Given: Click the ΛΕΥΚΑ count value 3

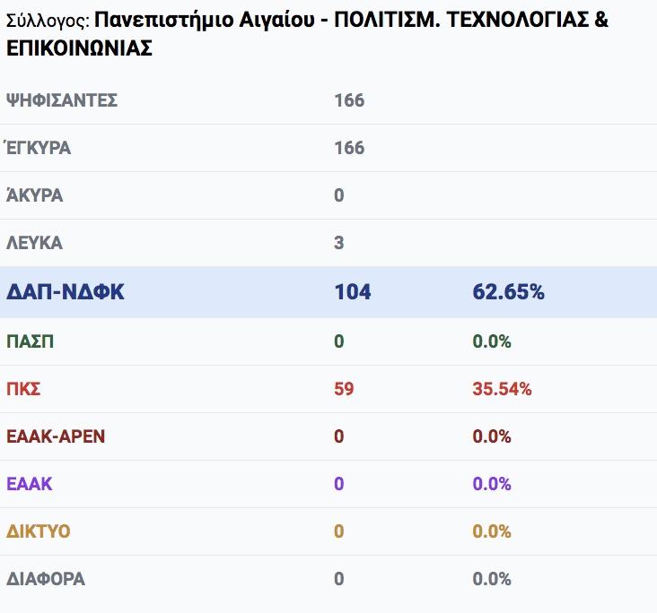Looking at the screenshot, I should [x=339, y=243].
